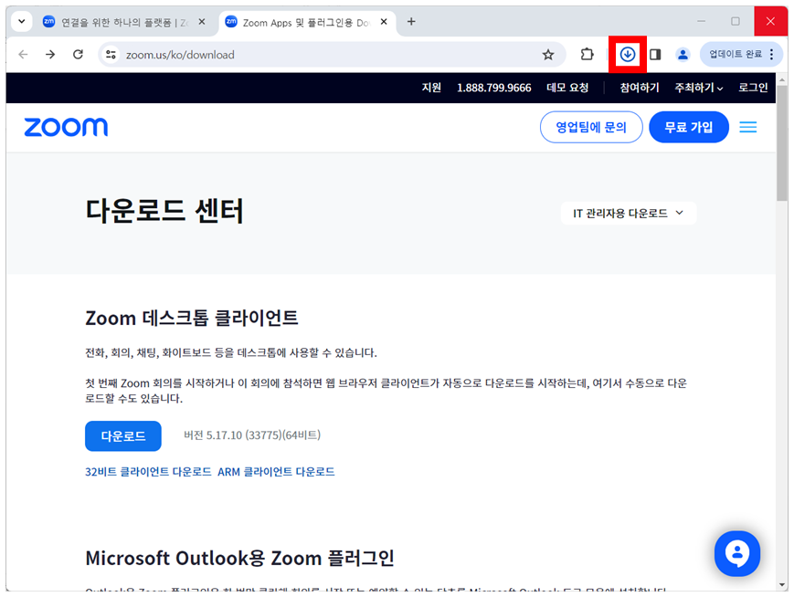Click 데모 요청 in top bar

click(x=567, y=88)
